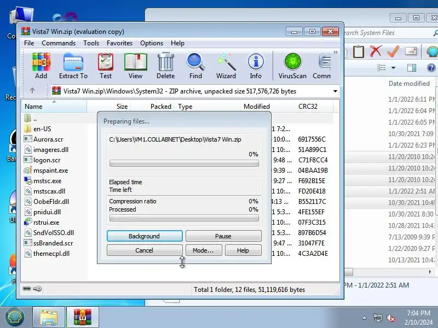Image resolution: width=438 pixels, height=328 pixels.
Task: Click the network tray icon
Action: click(x=378, y=318)
